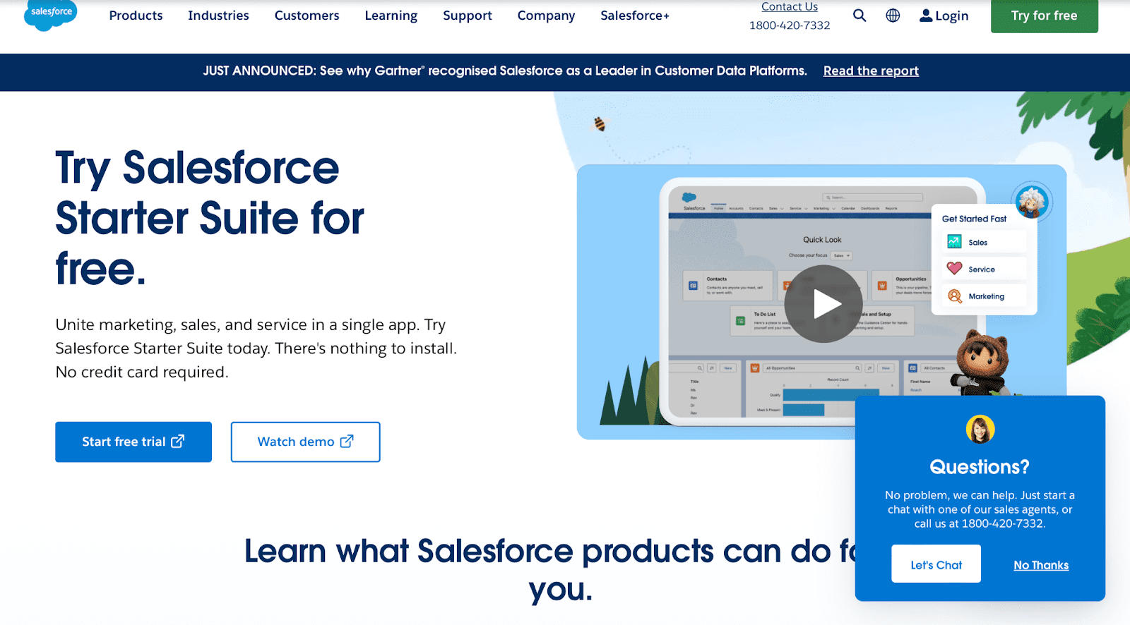
Task: Dismiss chat with No Thanks
Action: [x=1041, y=565]
